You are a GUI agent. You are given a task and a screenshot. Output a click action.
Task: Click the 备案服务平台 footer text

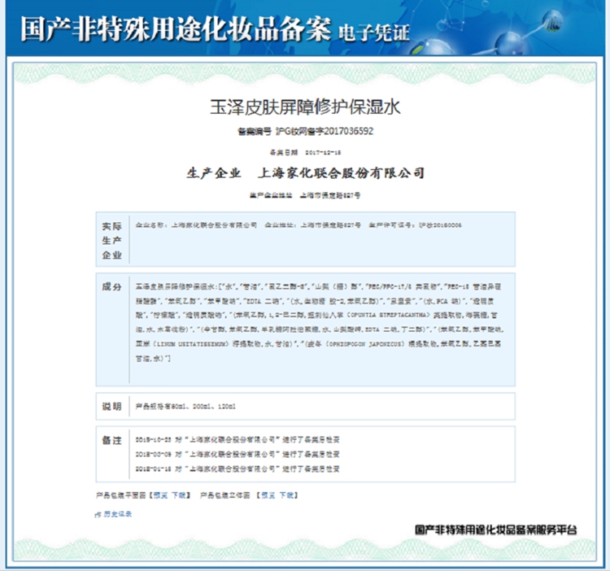(x=496, y=530)
